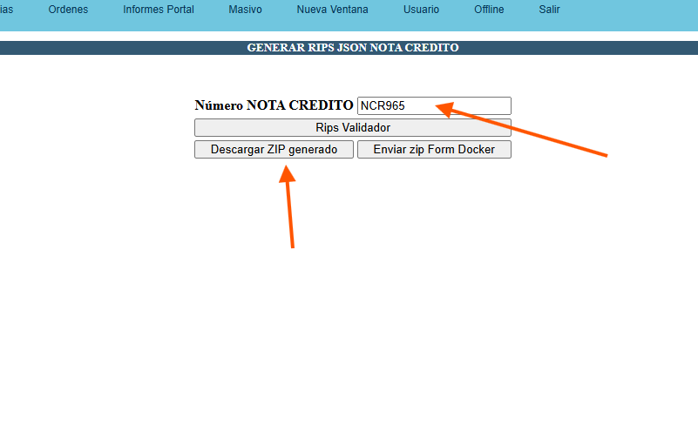Click Salir to log out
The image size is (698, 446).
[549, 10]
